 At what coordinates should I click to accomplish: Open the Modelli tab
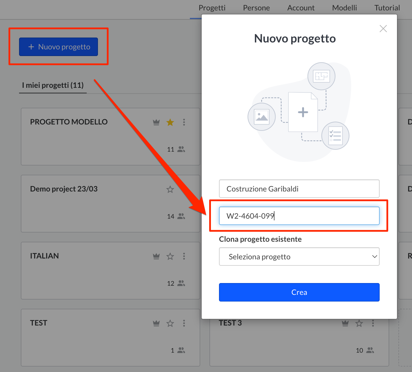(x=344, y=8)
